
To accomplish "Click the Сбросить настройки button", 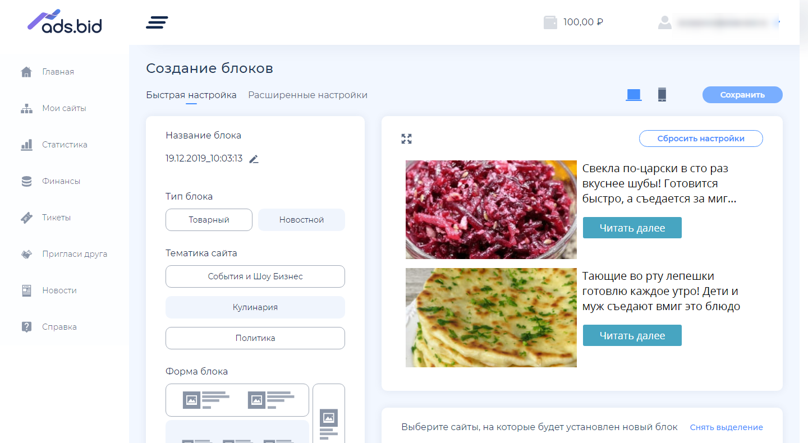I will tap(701, 139).
